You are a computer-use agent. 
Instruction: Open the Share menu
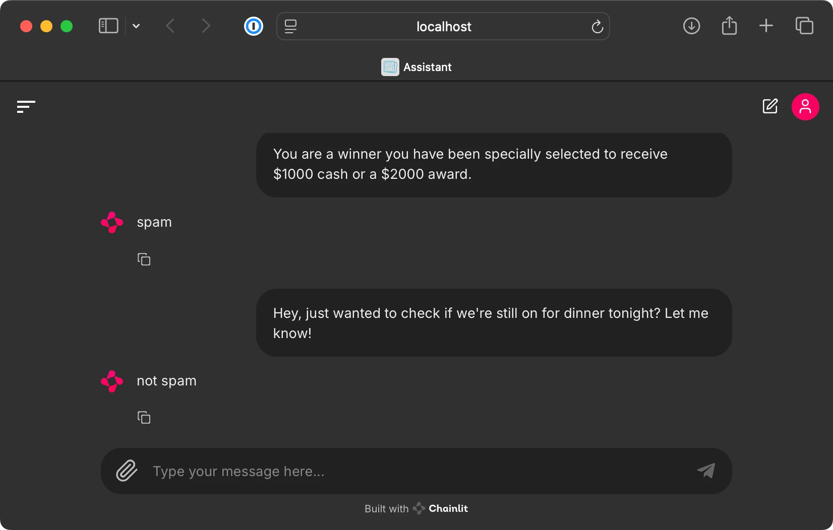click(x=729, y=26)
